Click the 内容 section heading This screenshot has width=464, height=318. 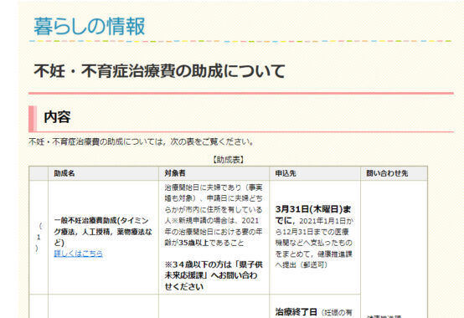[x=57, y=117]
